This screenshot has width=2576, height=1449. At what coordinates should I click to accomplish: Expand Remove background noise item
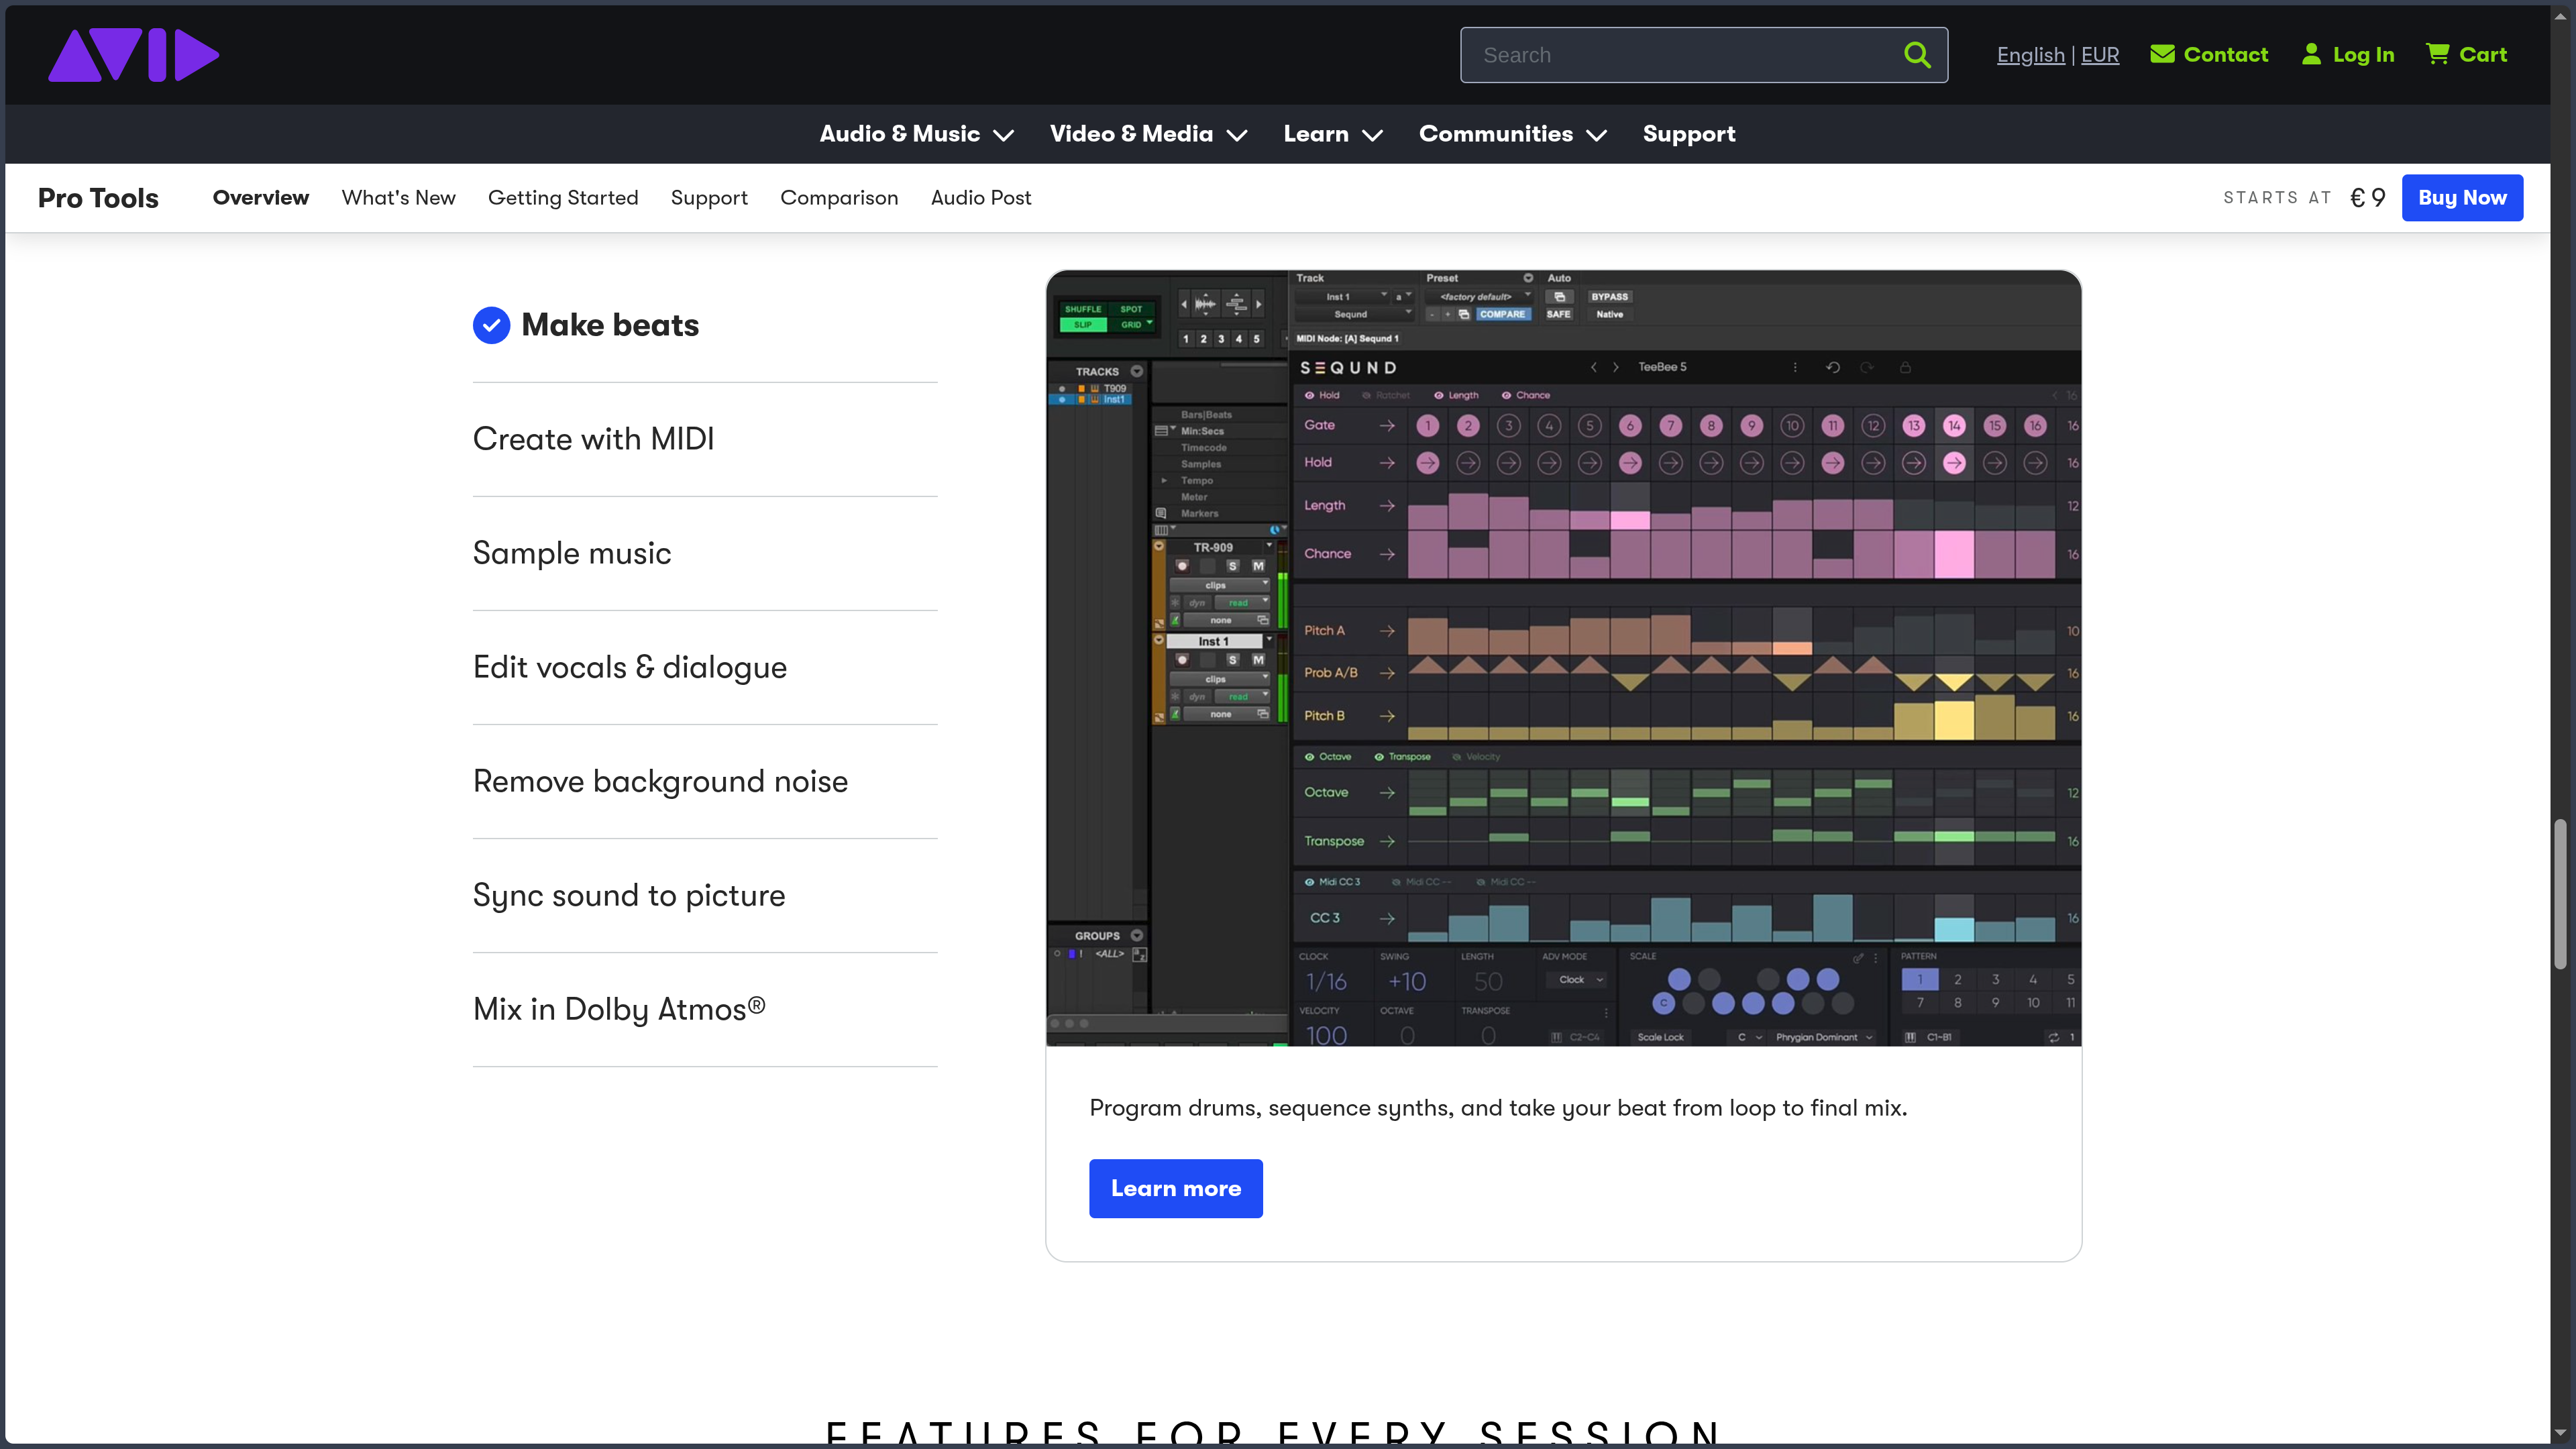click(x=705, y=781)
